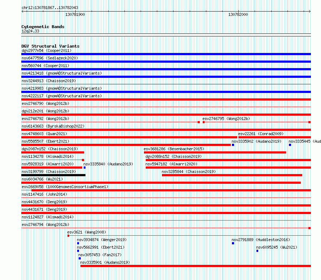Click the 130781900 ruler position label
321x280 pixels.
point(75,14)
